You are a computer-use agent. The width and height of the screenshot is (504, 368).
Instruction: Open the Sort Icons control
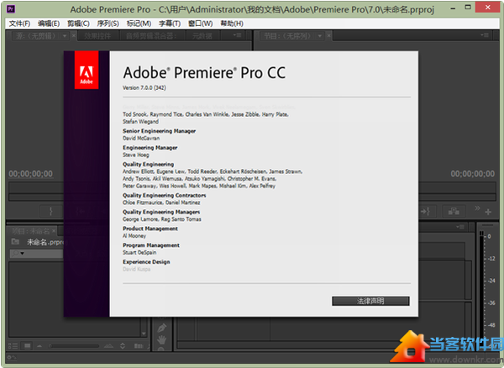click(x=123, y=346)
